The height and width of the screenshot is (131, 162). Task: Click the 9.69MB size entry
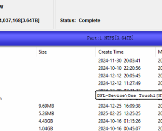pos(46,106)
